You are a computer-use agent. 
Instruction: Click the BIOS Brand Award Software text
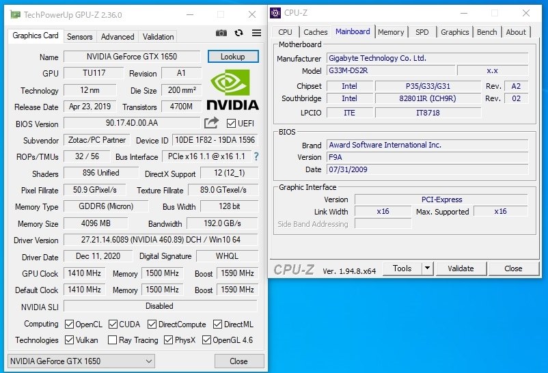(x=385, y=145)
